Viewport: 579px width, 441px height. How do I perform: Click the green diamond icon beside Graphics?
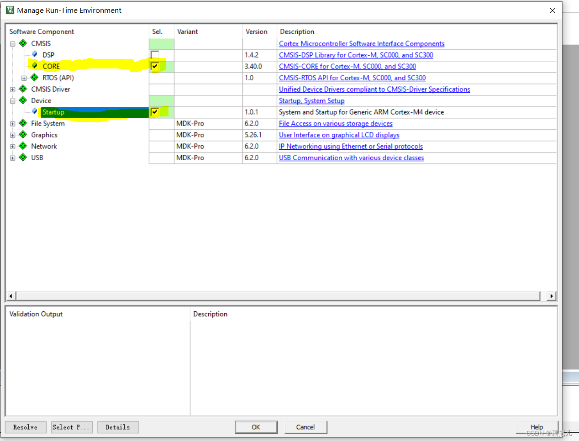23,135
